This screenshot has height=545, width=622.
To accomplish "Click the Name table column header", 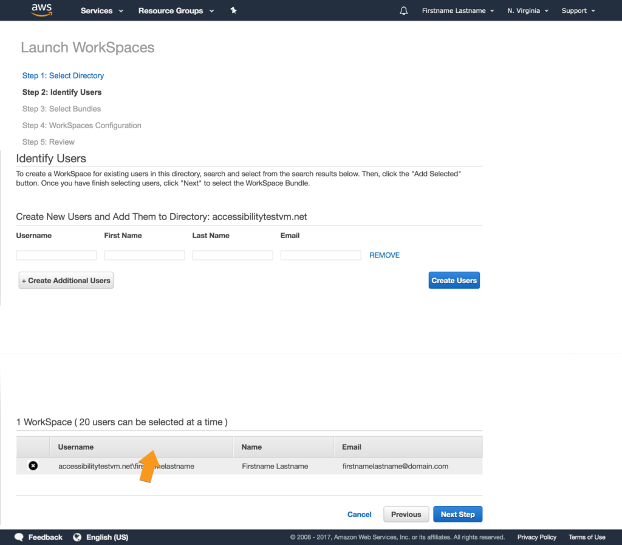I will [283, 447].
